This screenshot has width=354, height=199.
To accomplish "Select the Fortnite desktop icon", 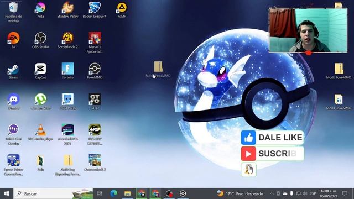I will pyautogui.click(x=67, y=71).
